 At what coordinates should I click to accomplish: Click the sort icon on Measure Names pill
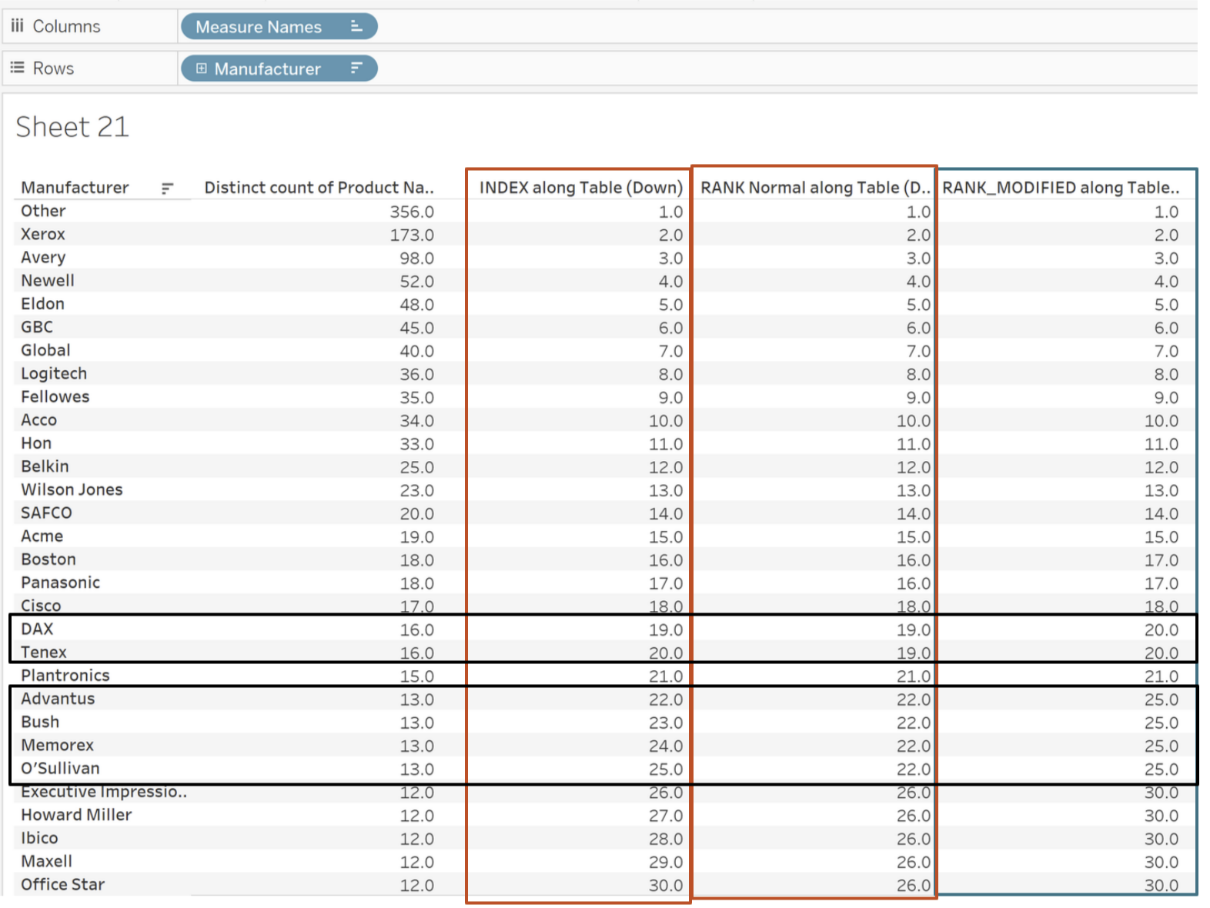coord(356,26)
